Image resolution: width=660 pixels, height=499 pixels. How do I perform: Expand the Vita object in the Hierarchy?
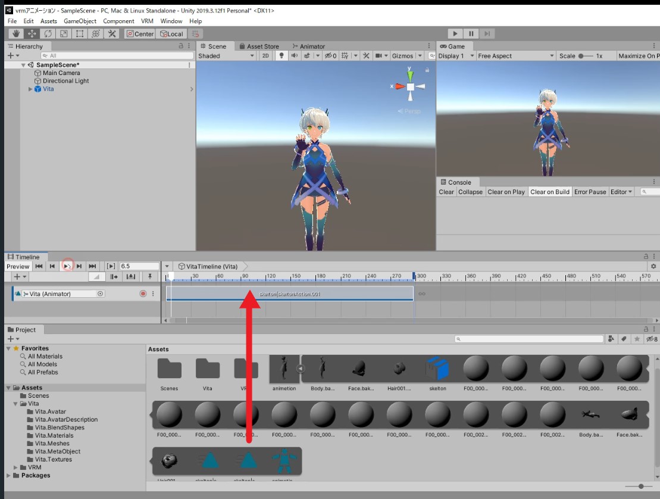pyautogui.click(x=30, y=89)
